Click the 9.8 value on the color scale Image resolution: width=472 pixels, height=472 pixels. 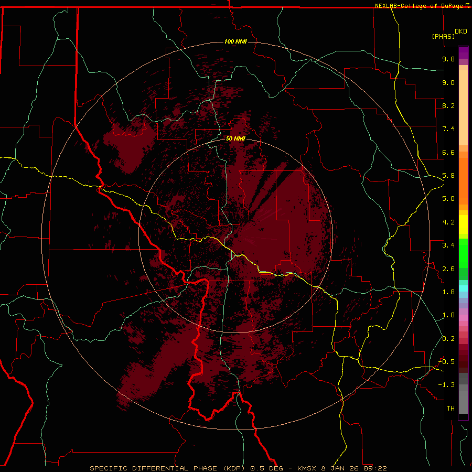point(448,59)
